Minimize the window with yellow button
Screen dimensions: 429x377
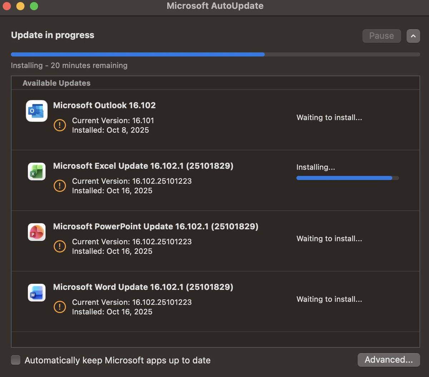[20, 6]
